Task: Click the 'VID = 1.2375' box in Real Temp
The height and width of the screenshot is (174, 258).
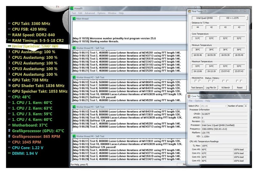Action: tap(232, 18)
